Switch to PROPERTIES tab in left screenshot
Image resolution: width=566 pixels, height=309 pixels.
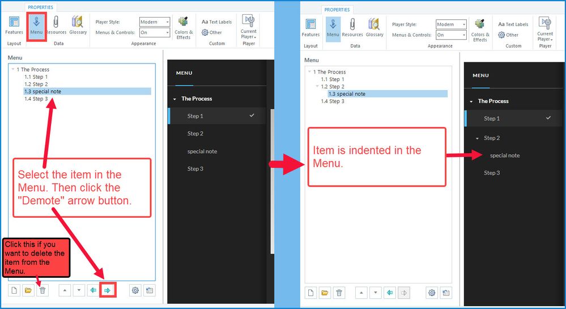click(40, 7)
